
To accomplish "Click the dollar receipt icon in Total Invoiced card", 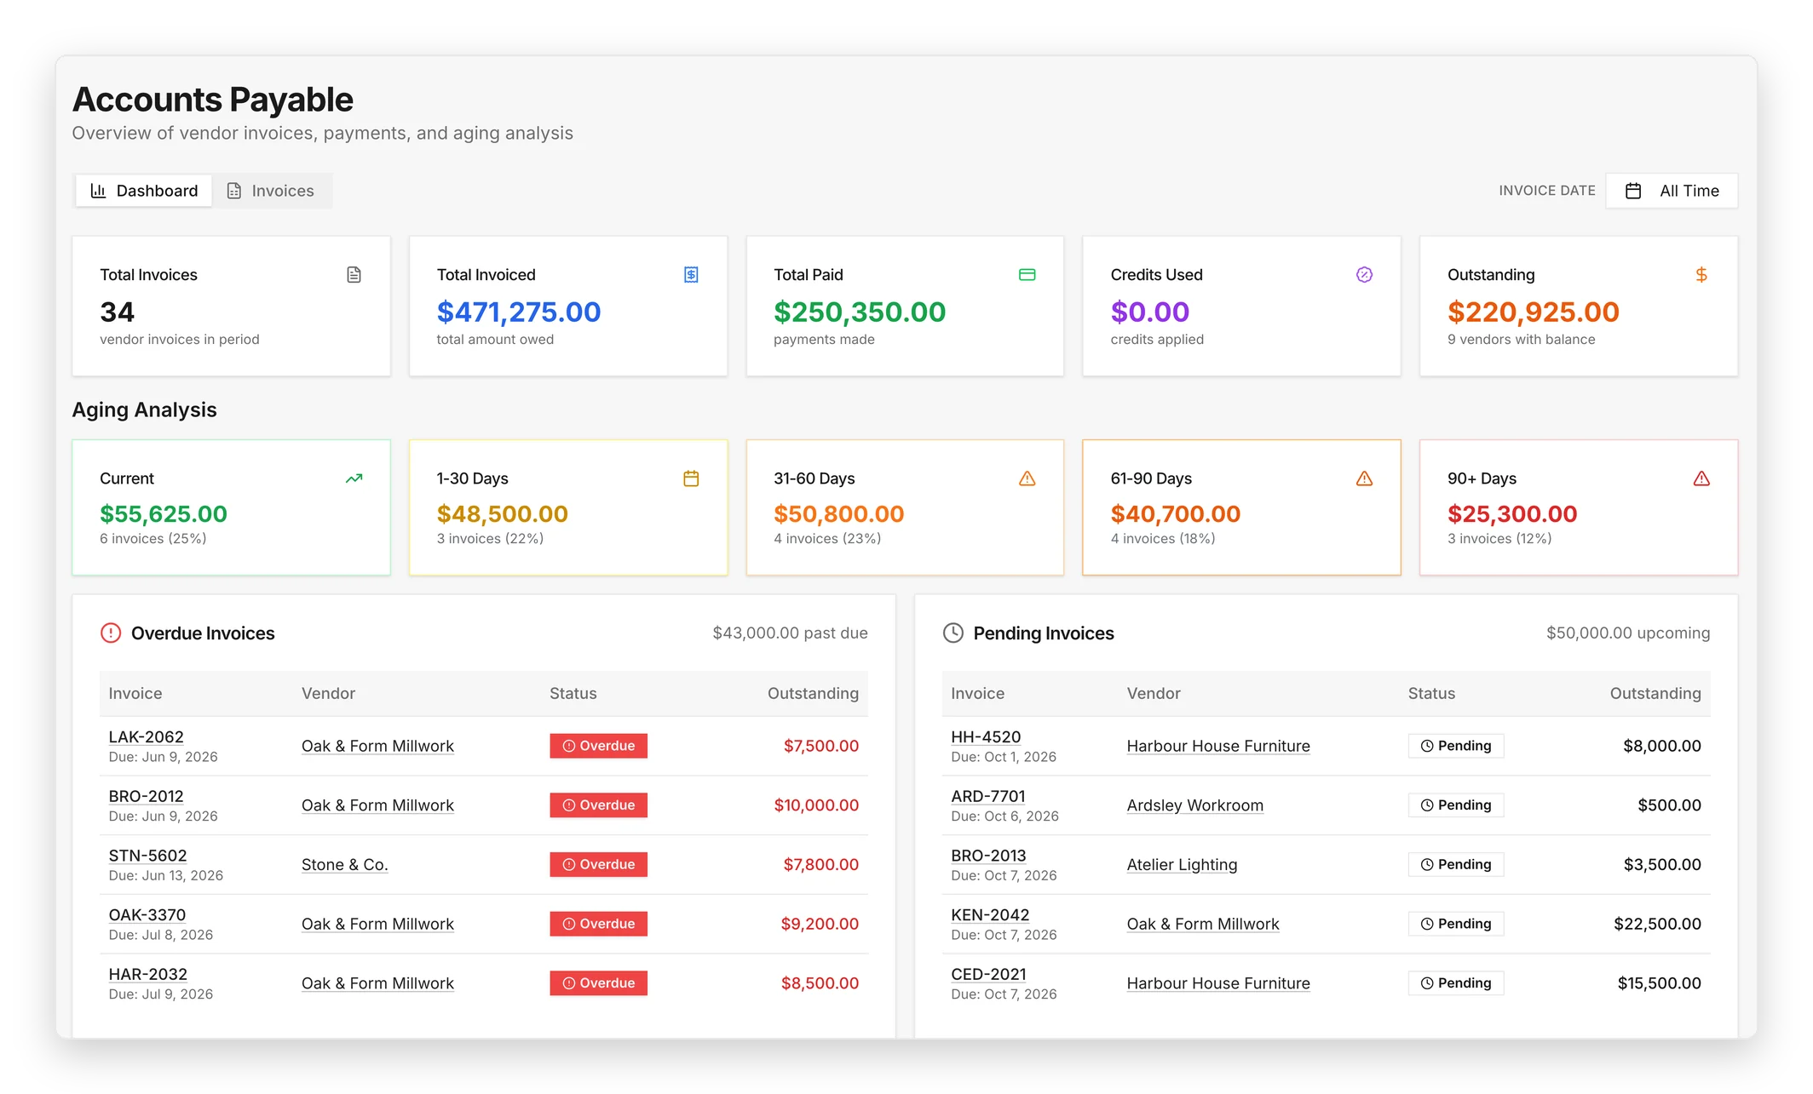I will [691, 274].
